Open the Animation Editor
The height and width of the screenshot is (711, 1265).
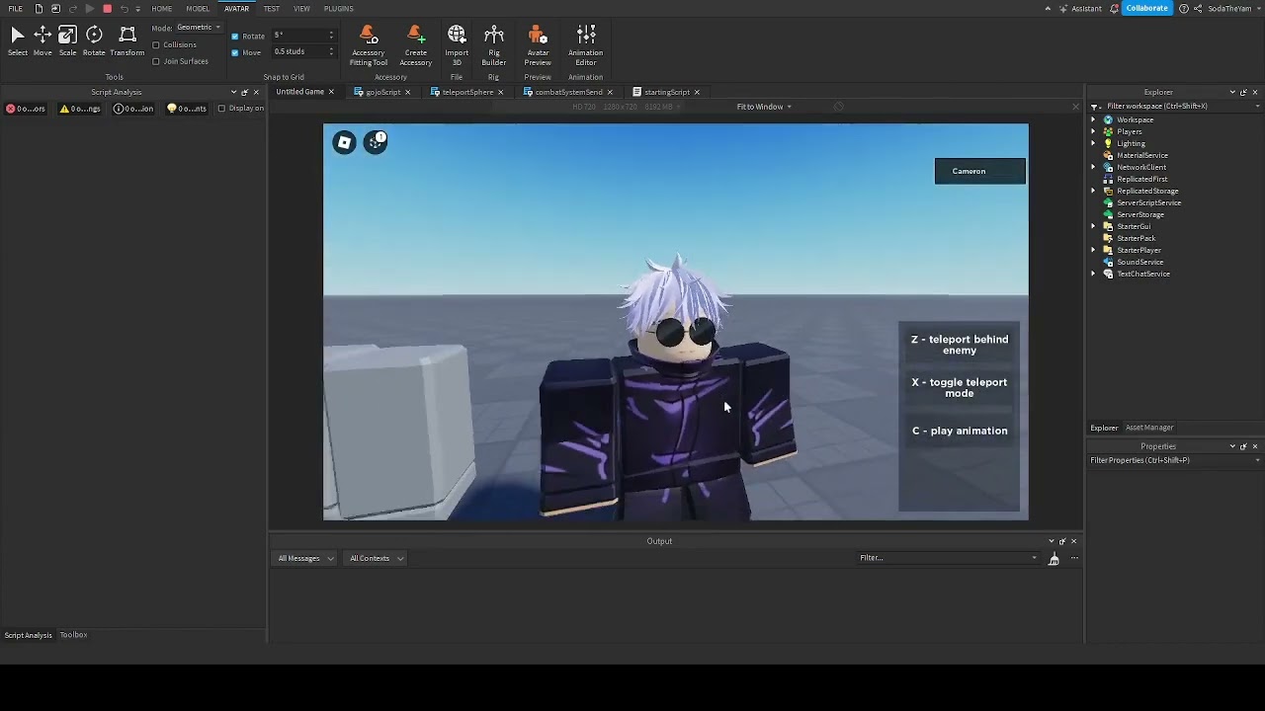pos(585,45)
